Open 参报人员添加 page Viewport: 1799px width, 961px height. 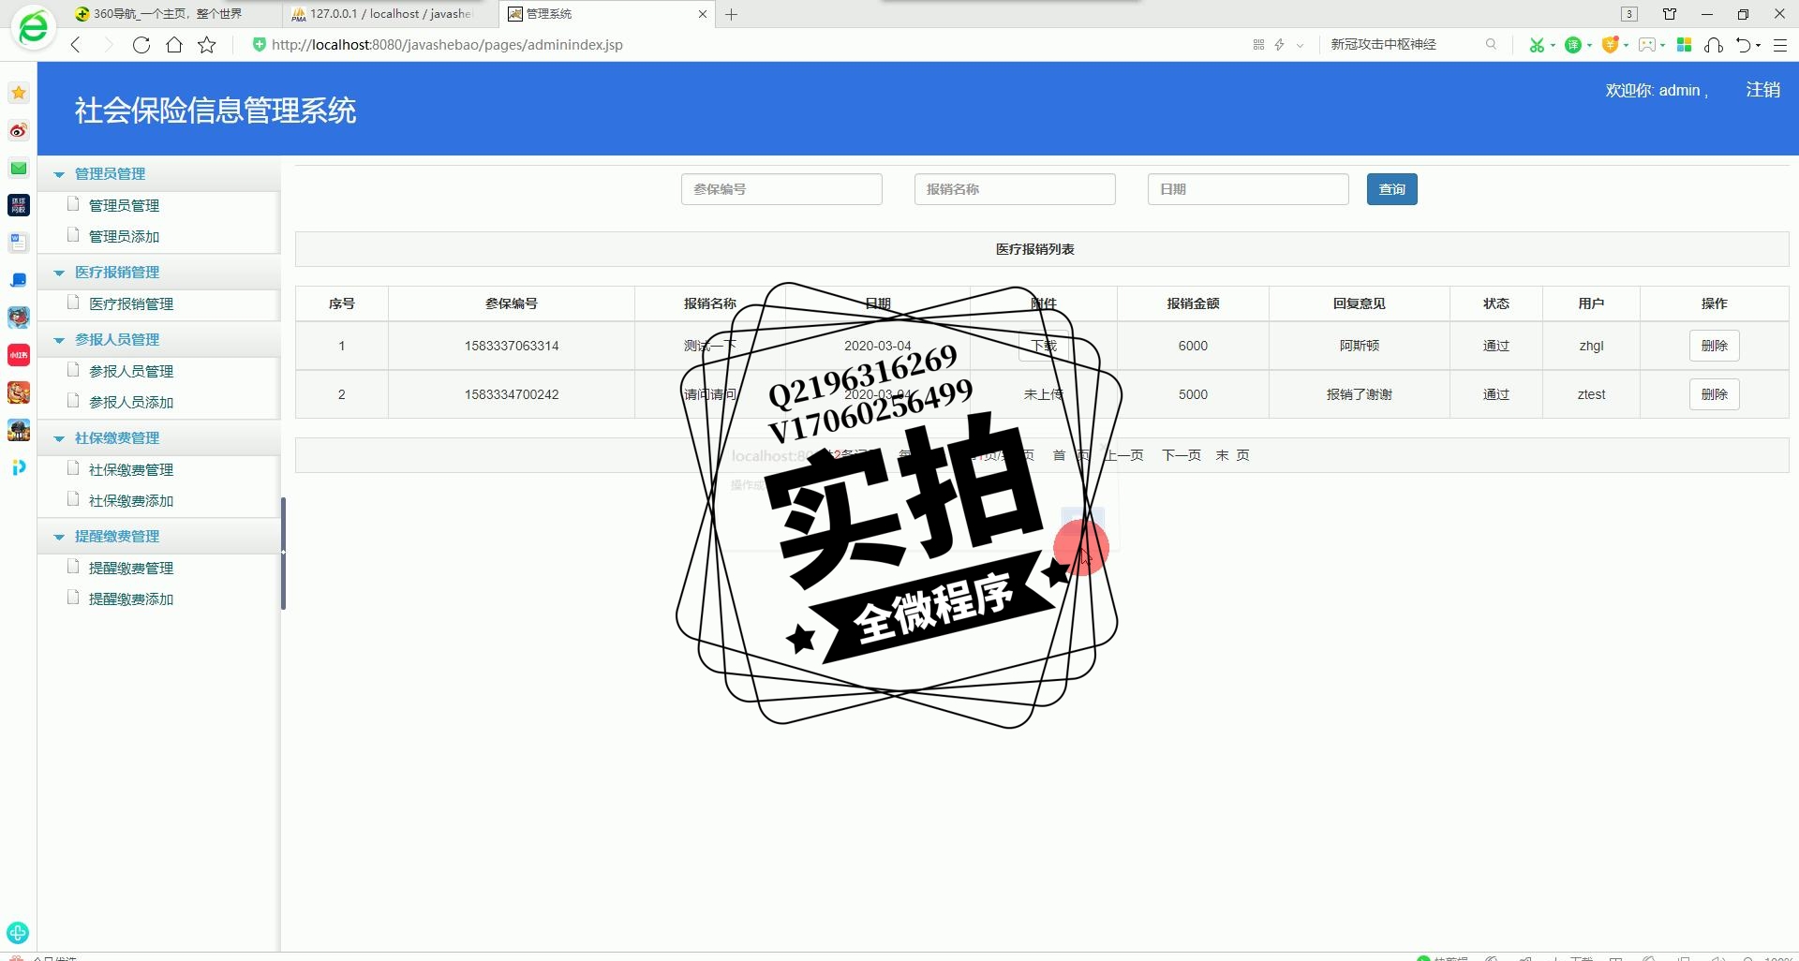(131, 403)
